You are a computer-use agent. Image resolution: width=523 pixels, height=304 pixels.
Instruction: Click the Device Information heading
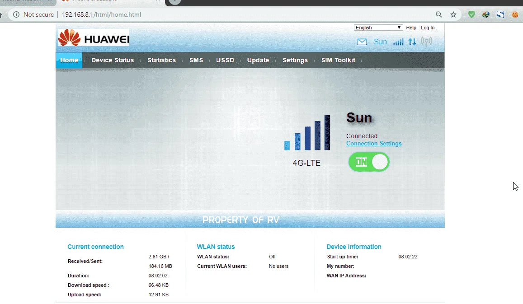(354, 247)
